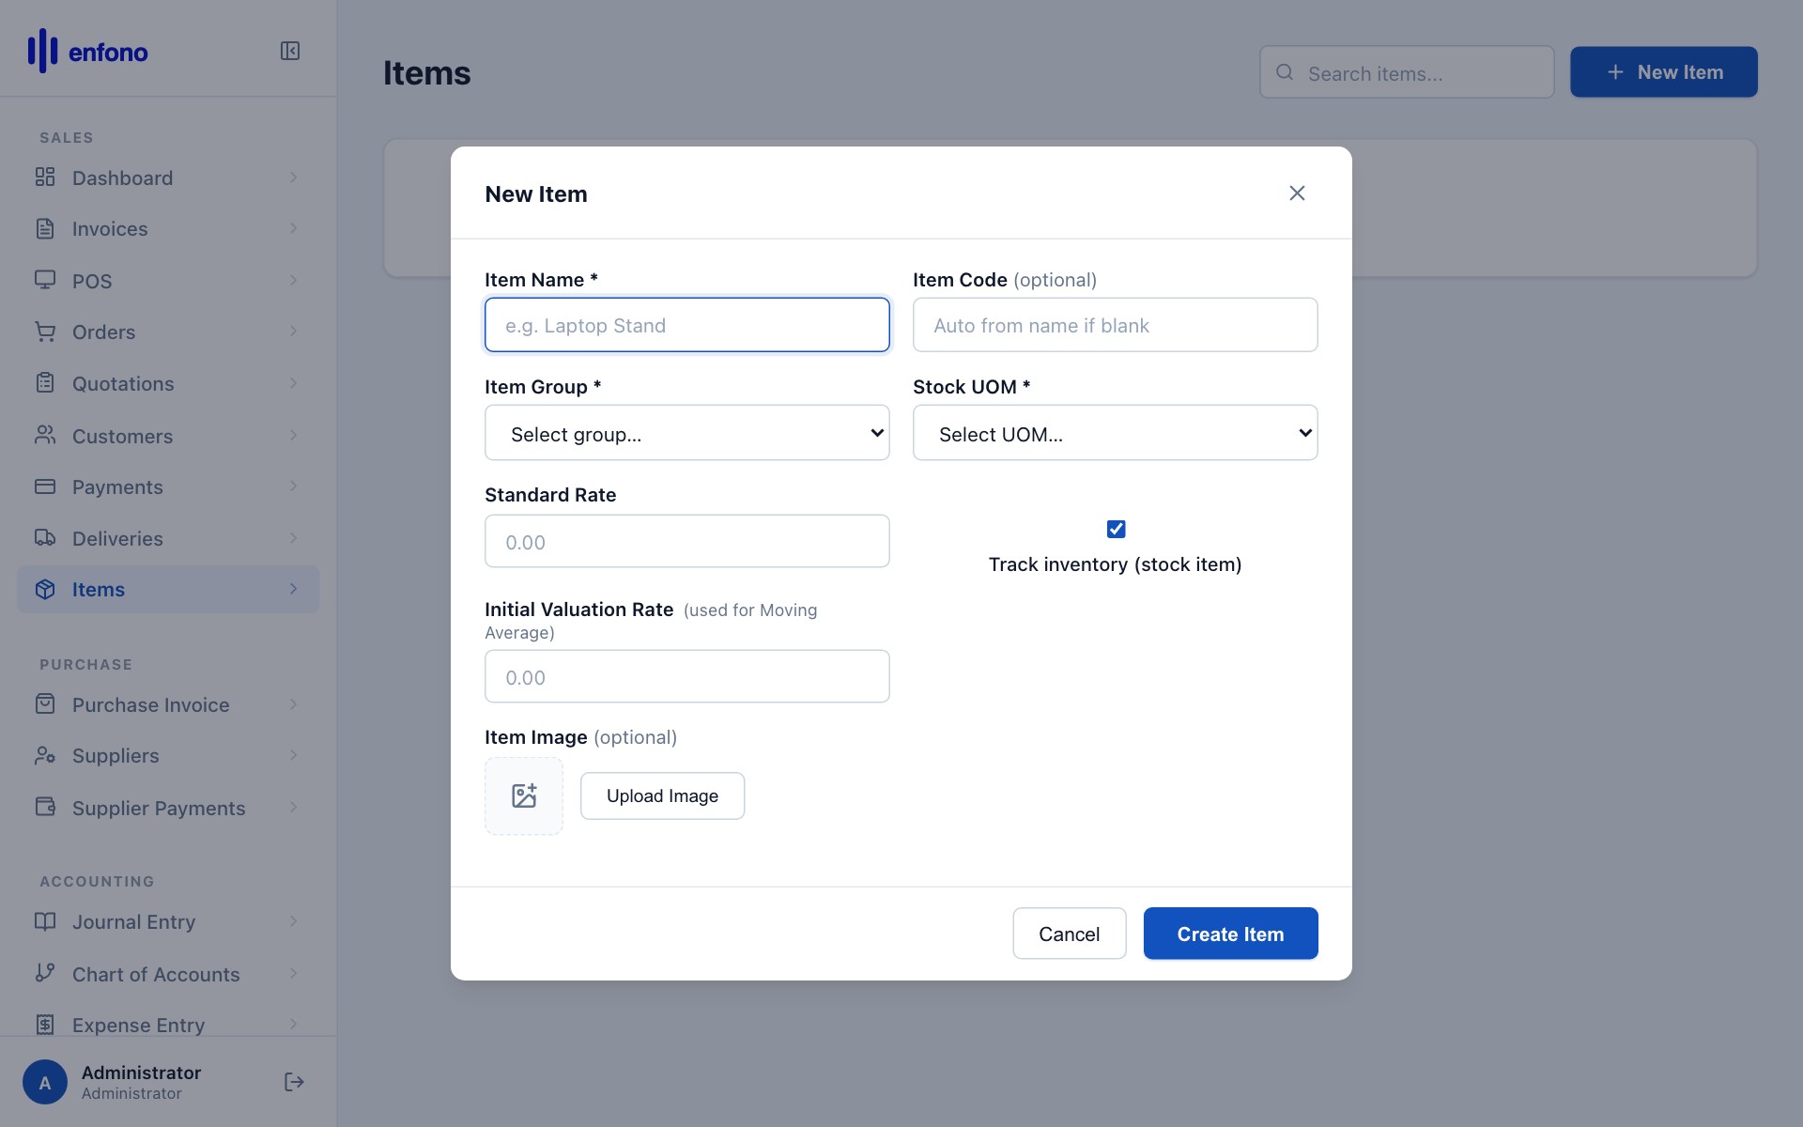The width and height of the screenshot is (1803, 1127).
Task: Select the Customers people icon
Action: click(x=46, y=435)
